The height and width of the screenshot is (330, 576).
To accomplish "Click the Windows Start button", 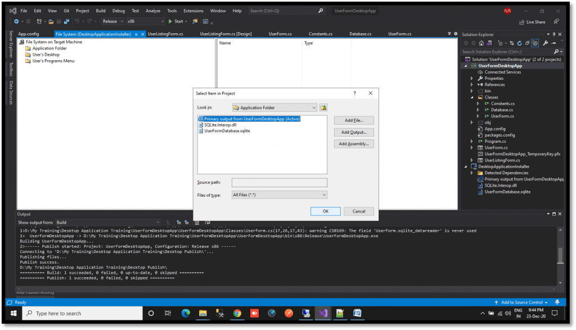I will (13, 313).
